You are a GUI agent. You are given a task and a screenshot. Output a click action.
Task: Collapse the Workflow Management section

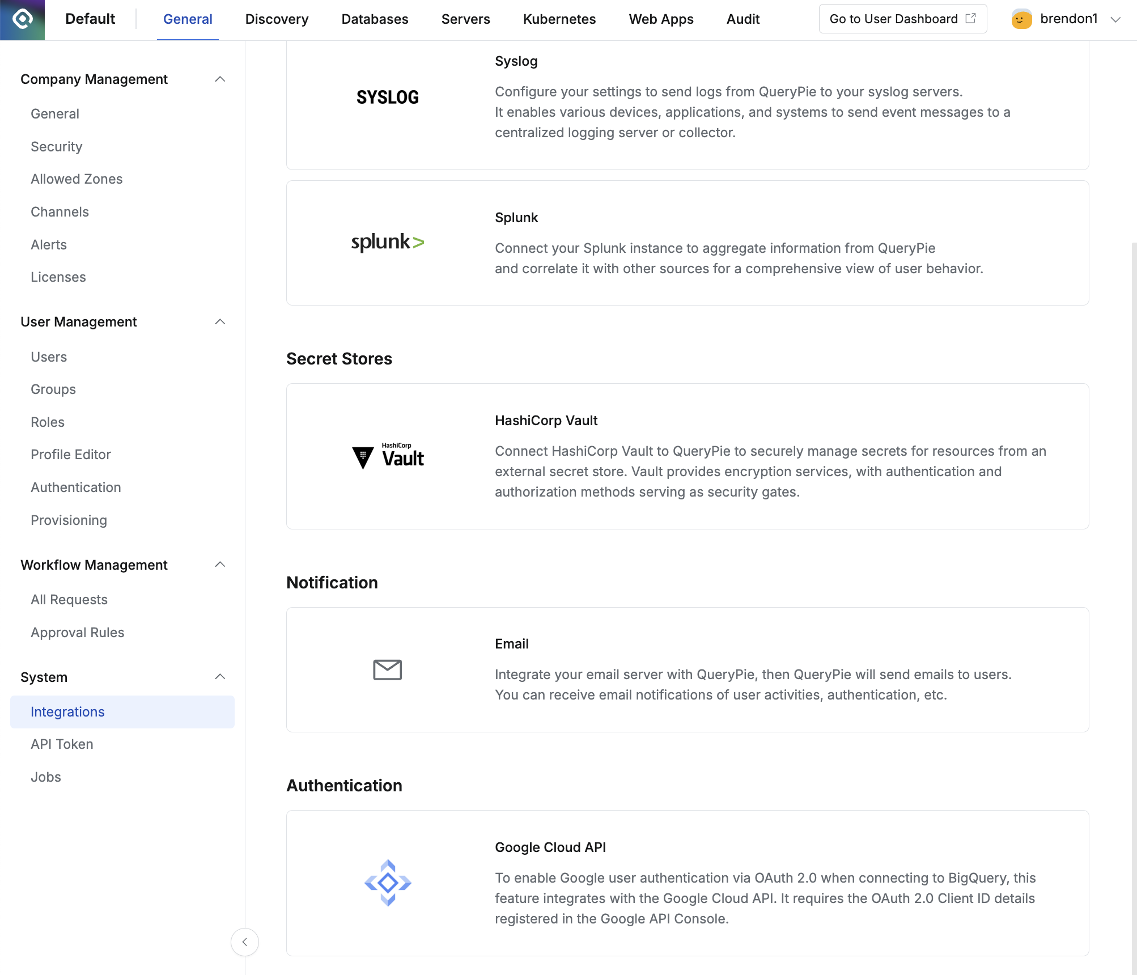point(220,565)
